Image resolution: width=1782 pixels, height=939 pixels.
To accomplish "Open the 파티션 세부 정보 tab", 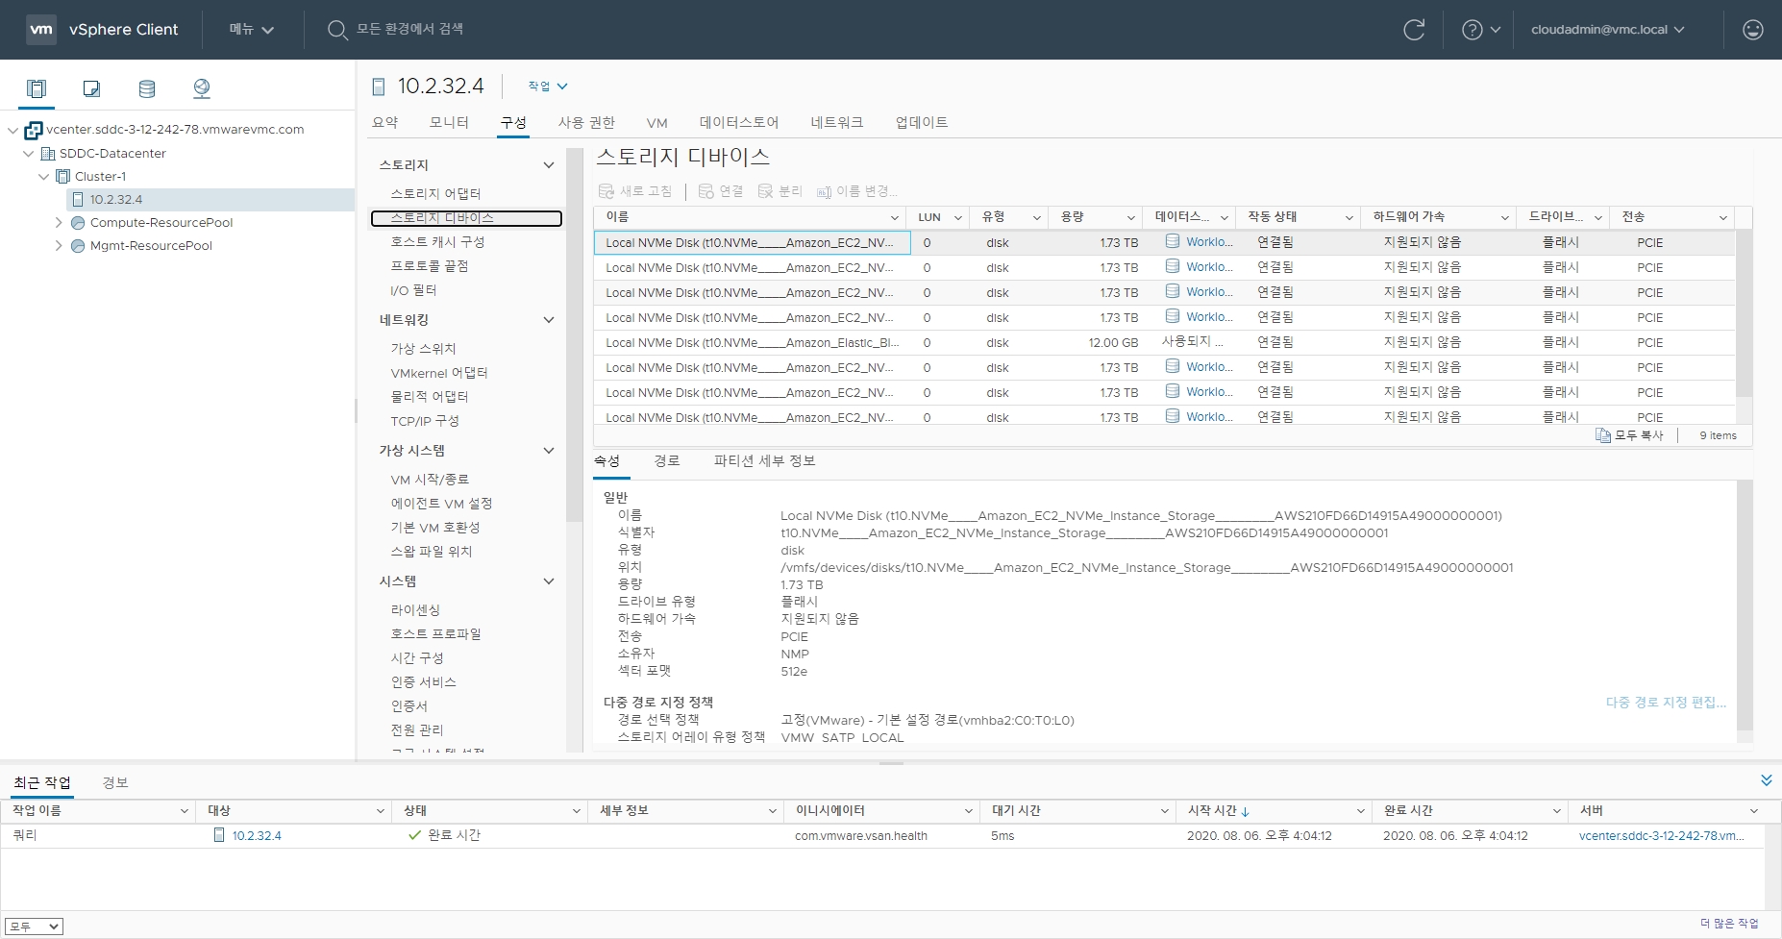I will point(765,461).
